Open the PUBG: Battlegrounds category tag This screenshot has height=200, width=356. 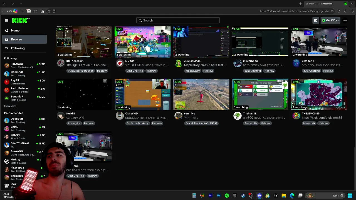pos(81,71)
